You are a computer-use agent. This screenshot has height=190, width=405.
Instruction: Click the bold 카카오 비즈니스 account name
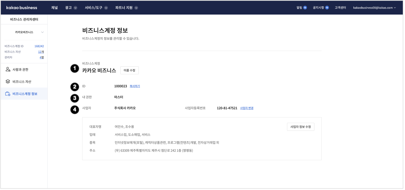click(x=99, y=70)
